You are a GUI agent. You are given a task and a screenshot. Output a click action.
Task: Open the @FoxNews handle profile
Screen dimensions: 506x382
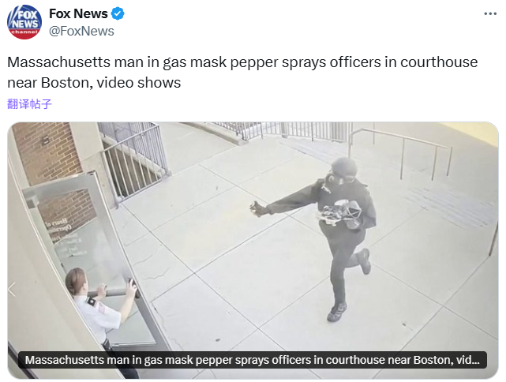click(81, 32)
